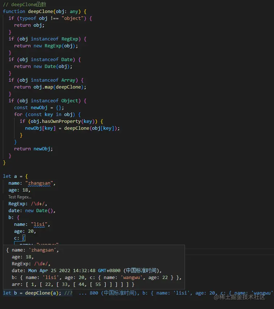The image size is (274, 309).
Task: Click "{ name: 'zhangsan'," in the hover popup
Action: (32, 250)
